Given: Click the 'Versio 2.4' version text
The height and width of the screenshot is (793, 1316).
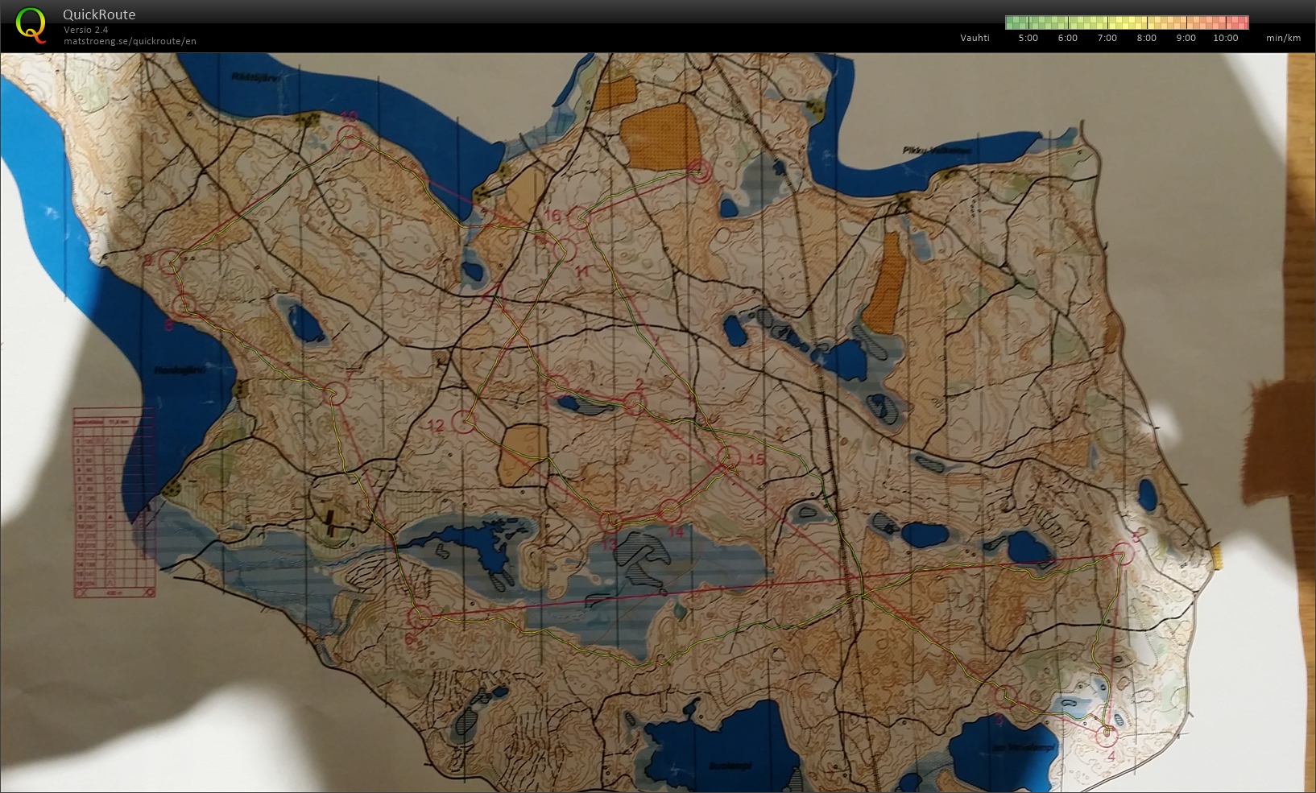Looking at the screenshot, I should 86,30.
